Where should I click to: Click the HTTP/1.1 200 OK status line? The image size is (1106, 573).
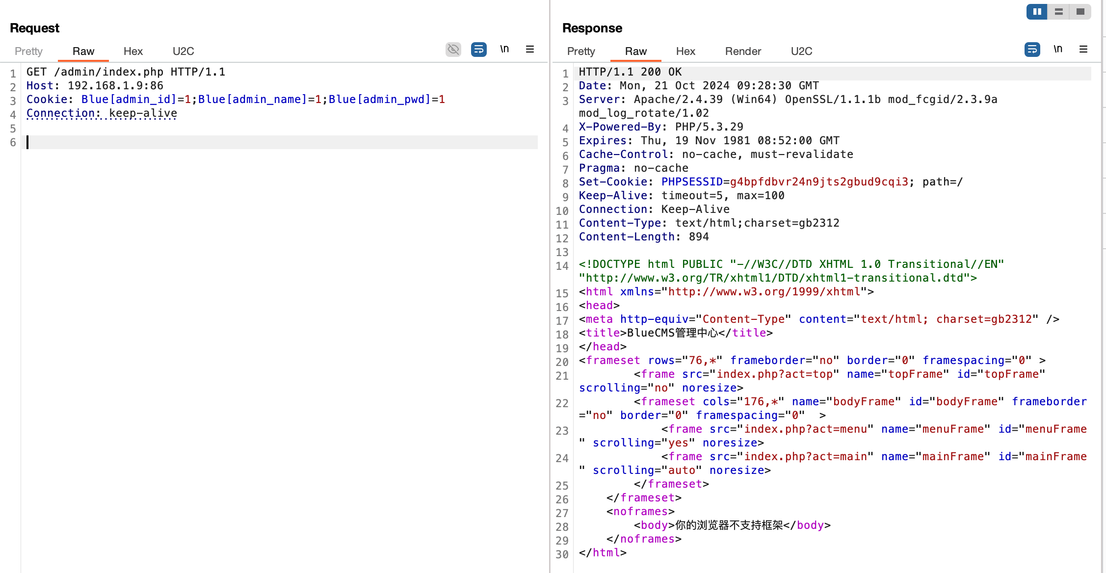click(x=630, y=72)
